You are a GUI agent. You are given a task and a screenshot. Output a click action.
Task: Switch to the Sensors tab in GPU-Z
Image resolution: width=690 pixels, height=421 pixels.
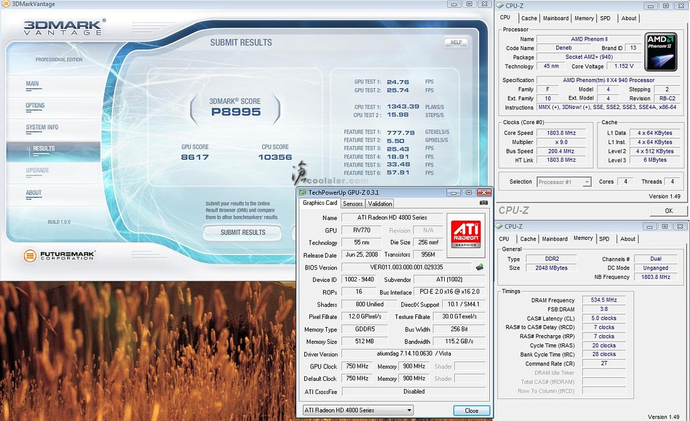click(353, 204)
